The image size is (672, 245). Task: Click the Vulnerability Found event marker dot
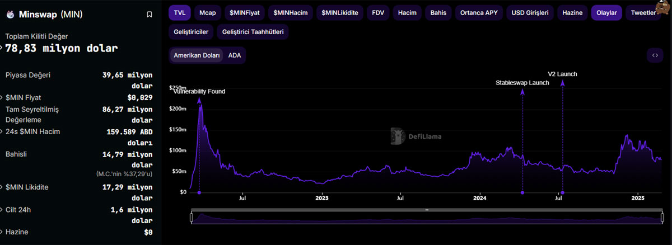click(199, 193)
